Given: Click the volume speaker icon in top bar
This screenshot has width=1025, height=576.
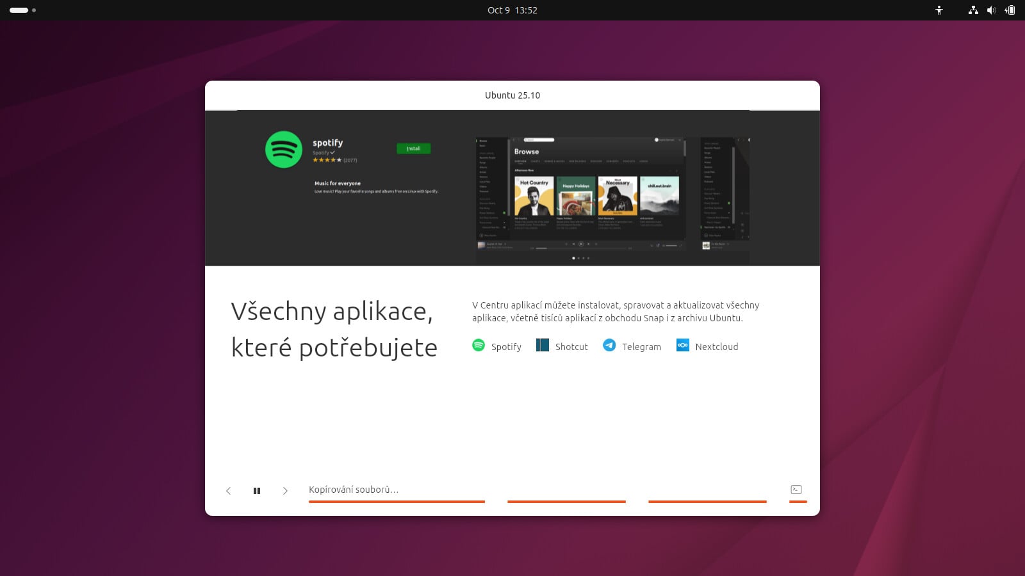Looking at the screenshot, I should 991,10.
